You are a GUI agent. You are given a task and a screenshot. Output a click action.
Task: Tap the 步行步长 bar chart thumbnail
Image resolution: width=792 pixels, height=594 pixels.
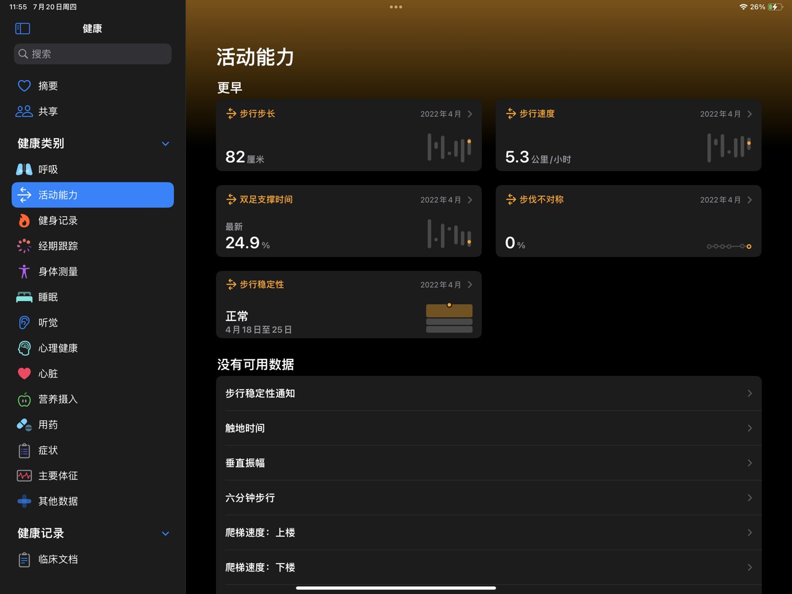(449, 148)
